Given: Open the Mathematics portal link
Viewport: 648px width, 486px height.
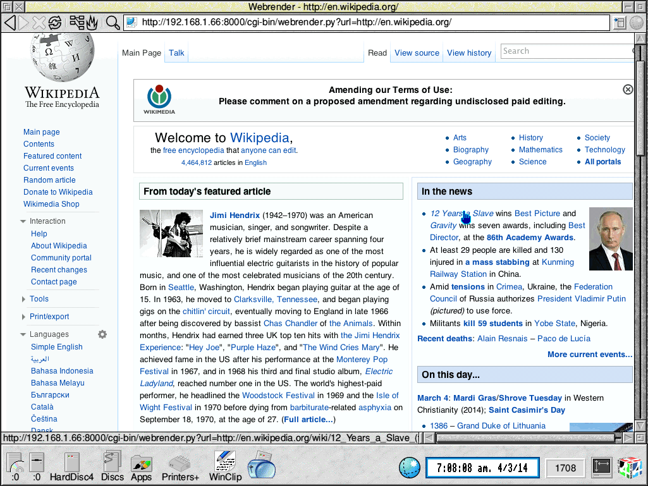Looking at the screenshot, I should (x=541, y=150).
